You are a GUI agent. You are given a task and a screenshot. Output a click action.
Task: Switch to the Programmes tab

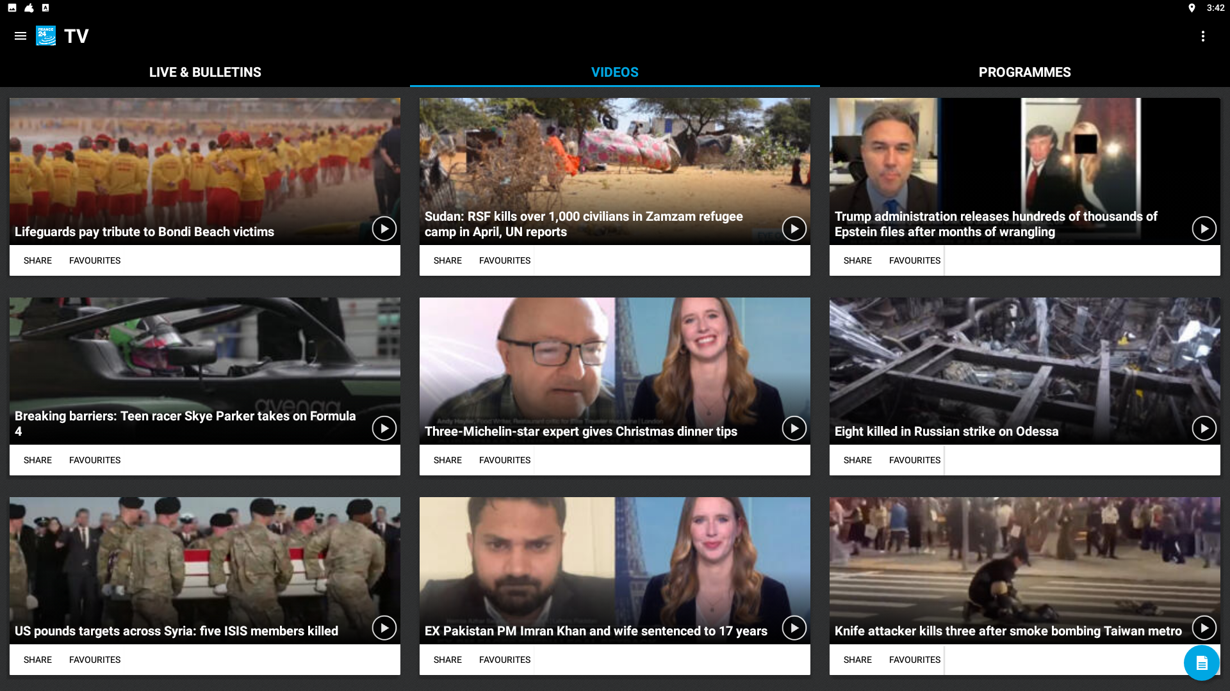pyautogui.click(x=1024, y=72)
